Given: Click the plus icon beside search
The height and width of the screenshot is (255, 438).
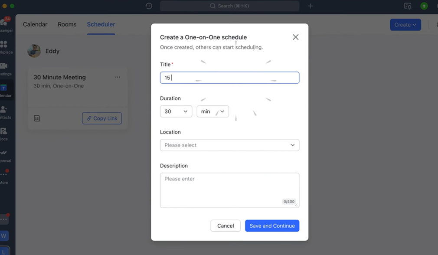Looking at the screenshot, I should (x=311, y=6).
